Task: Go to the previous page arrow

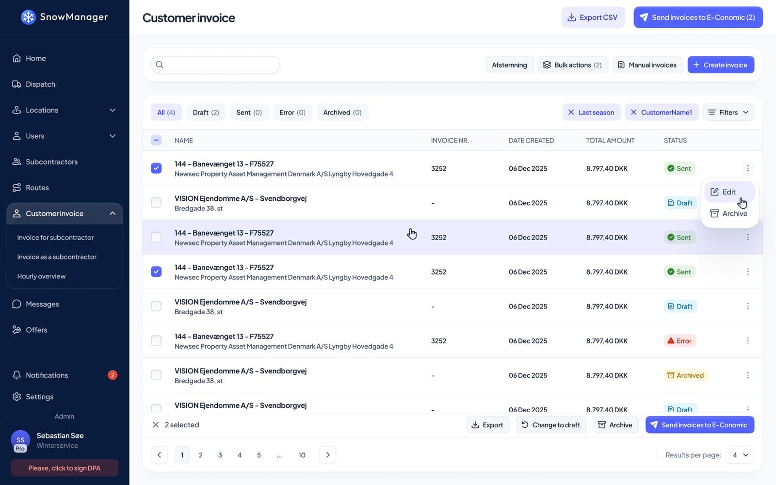Action: click(159, 454)
